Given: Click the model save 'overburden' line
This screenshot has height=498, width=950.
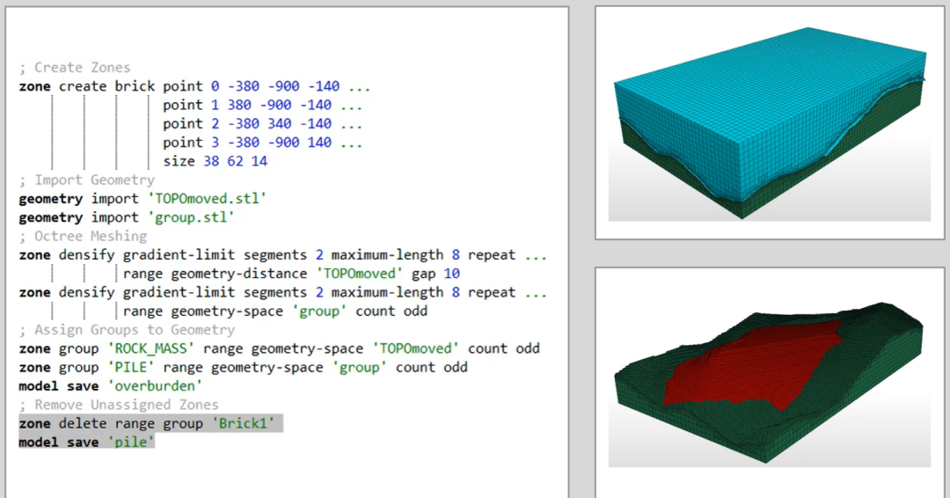Looking at the screenshot, I should coord(111,386).
